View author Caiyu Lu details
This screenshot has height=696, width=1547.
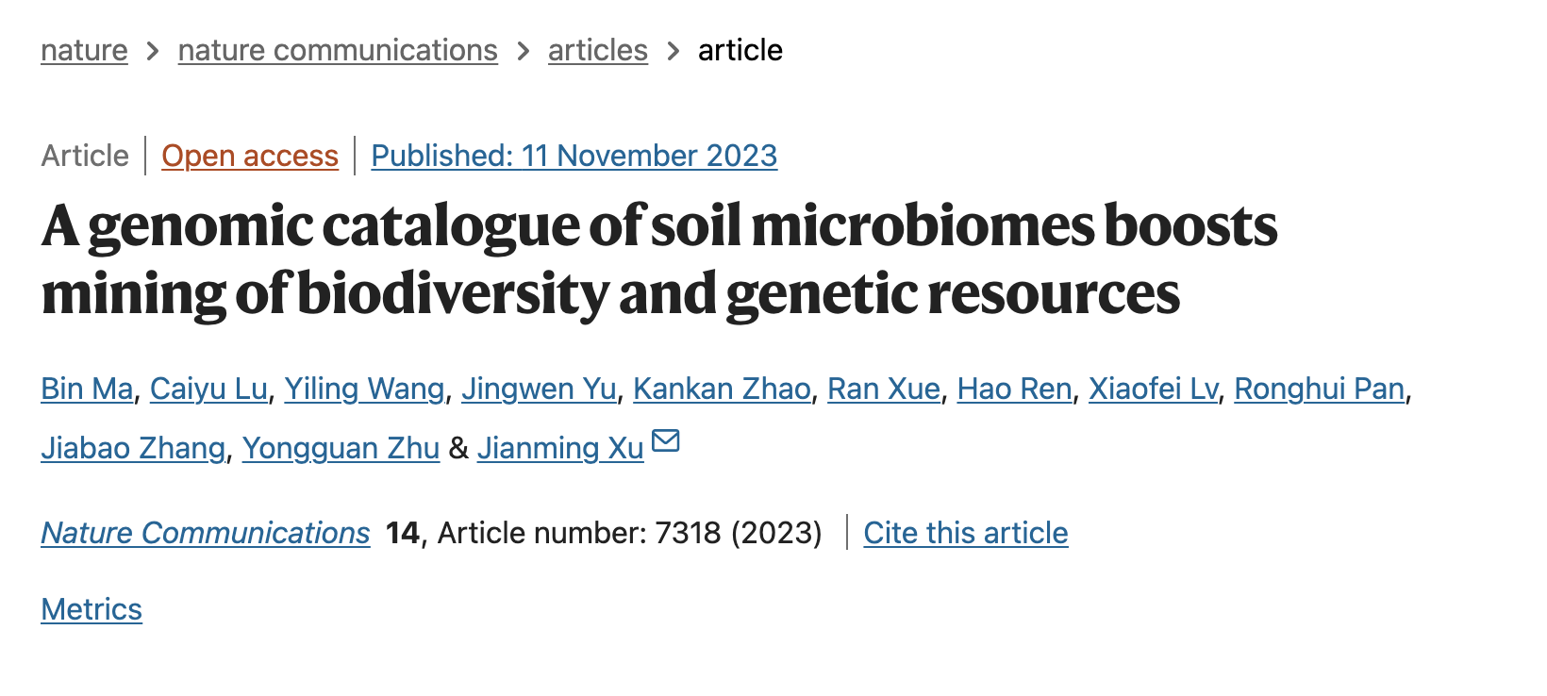[208, 389]
